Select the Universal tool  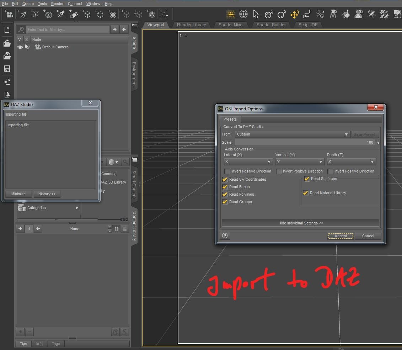click(x=268, y=14)
